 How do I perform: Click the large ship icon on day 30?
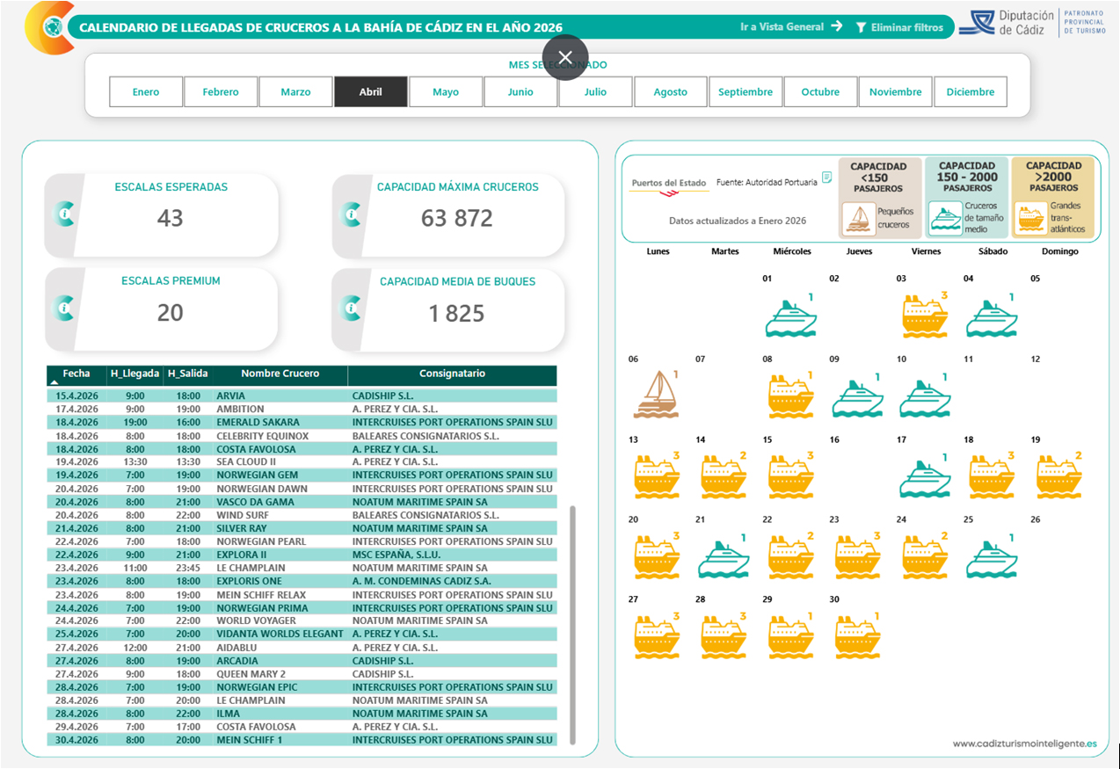857,637
